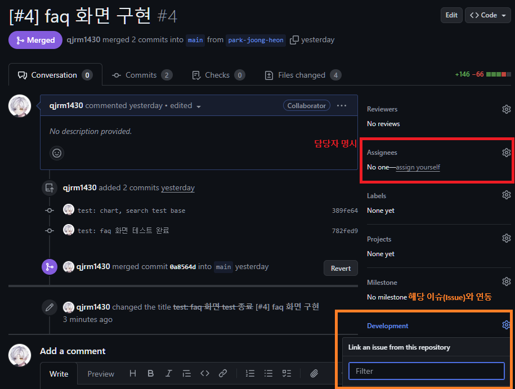Click the 'yesterday' timestamp on added commits
The image size is (515, 389).
(x=178, y=187)
